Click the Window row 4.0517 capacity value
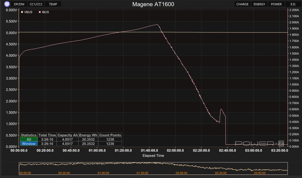The width and height of the screenshot is (302, 178). pyautogui.click(x=67, y=144)
